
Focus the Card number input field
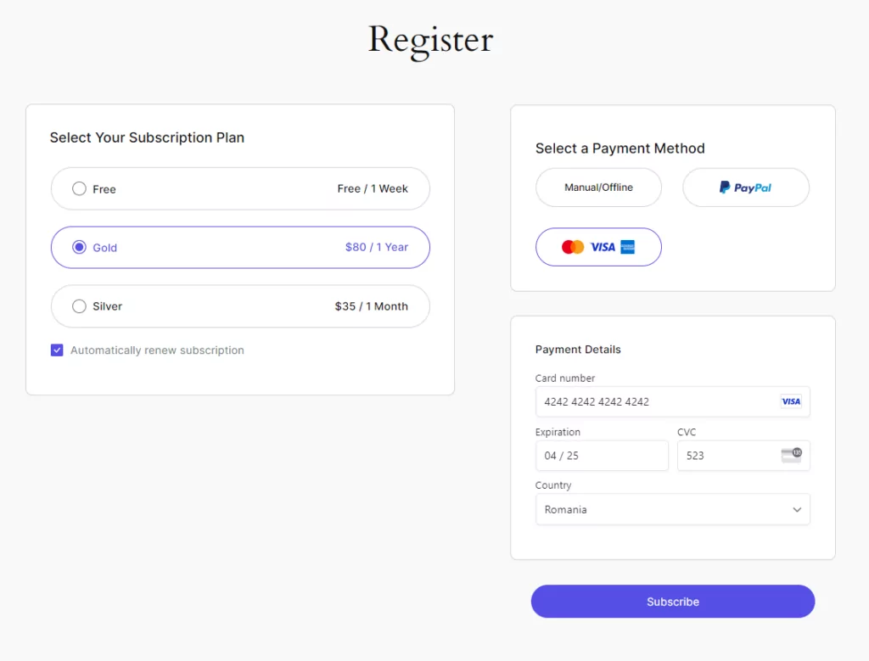[x=672, y=401]
